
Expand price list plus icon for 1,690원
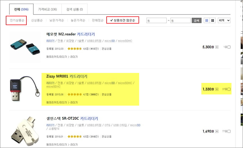217,131
